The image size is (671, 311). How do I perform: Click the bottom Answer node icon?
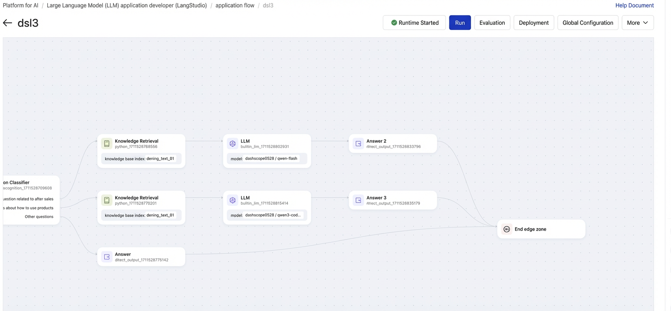pos(106,257)
